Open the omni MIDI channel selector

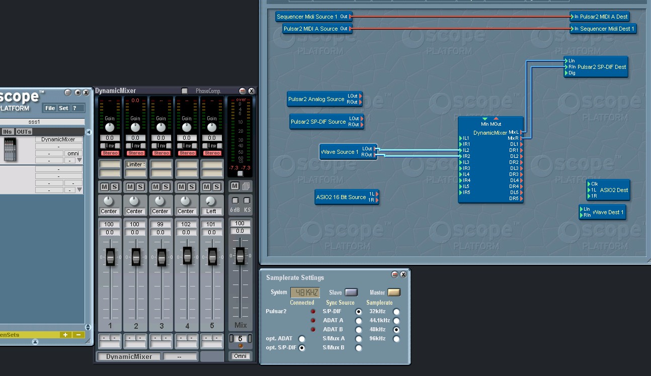point(73,153)
